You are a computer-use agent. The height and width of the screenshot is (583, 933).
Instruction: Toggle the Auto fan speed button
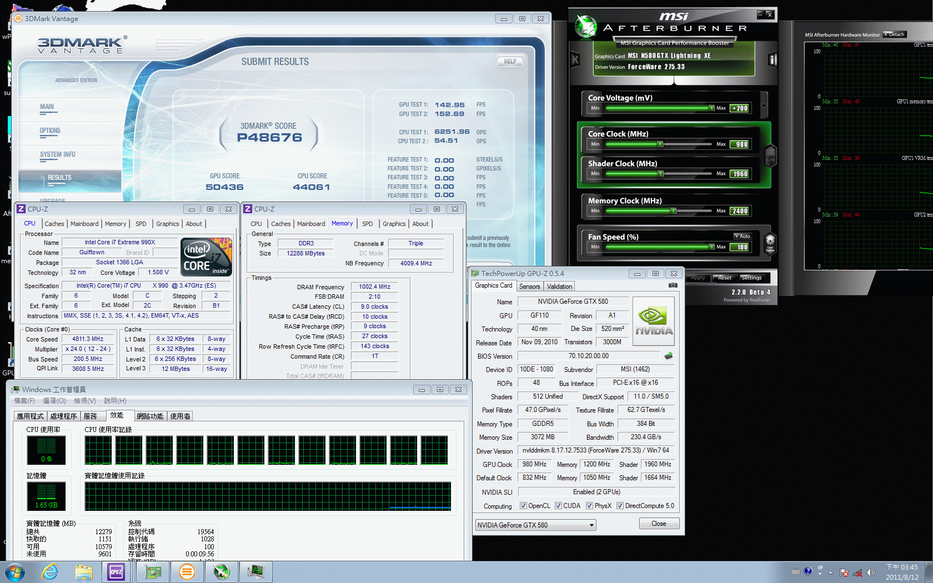[743, 237]
